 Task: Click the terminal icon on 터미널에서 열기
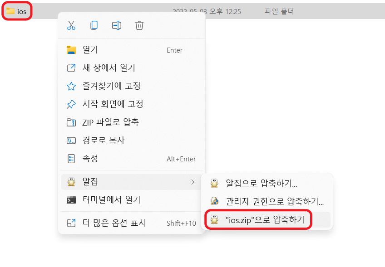click(x=71, y=199)
